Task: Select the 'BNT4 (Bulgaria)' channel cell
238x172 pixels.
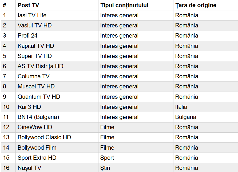Action: coord(38,117)
